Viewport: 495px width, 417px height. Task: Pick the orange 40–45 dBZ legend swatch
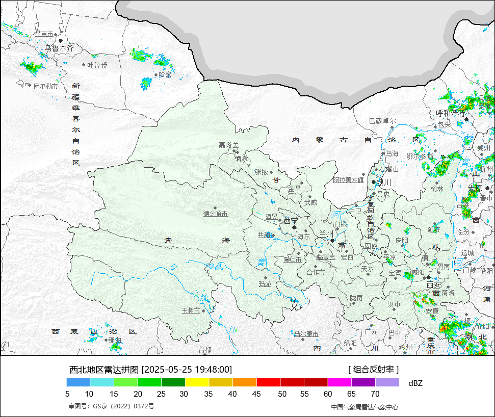click(245, 382)
